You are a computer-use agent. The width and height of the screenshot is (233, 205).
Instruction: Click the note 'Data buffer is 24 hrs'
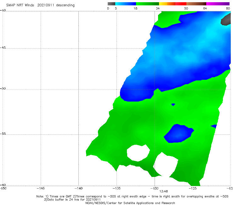tap(64, 200)
